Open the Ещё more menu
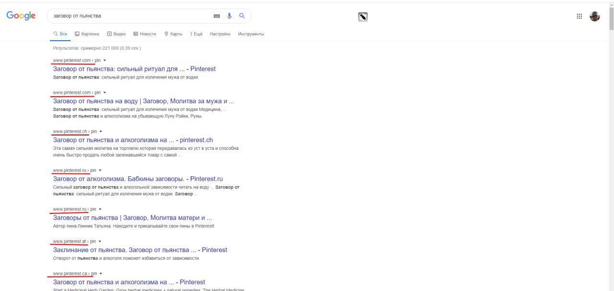Viewport: 614px width, 291px height. 196,34
